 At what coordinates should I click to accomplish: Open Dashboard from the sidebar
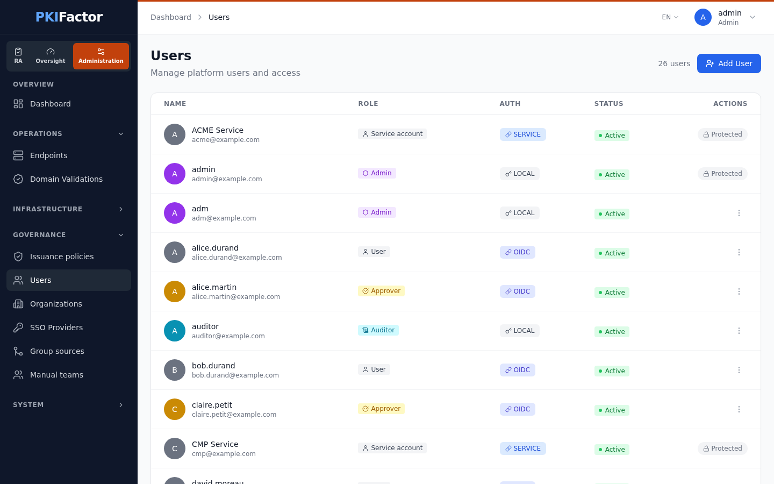(x=69, y=104)
